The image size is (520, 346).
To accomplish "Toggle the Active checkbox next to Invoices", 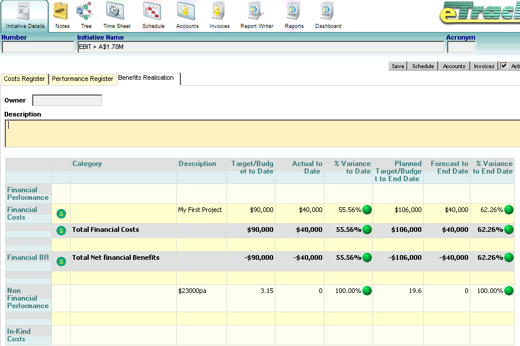I will pos(504,66).
